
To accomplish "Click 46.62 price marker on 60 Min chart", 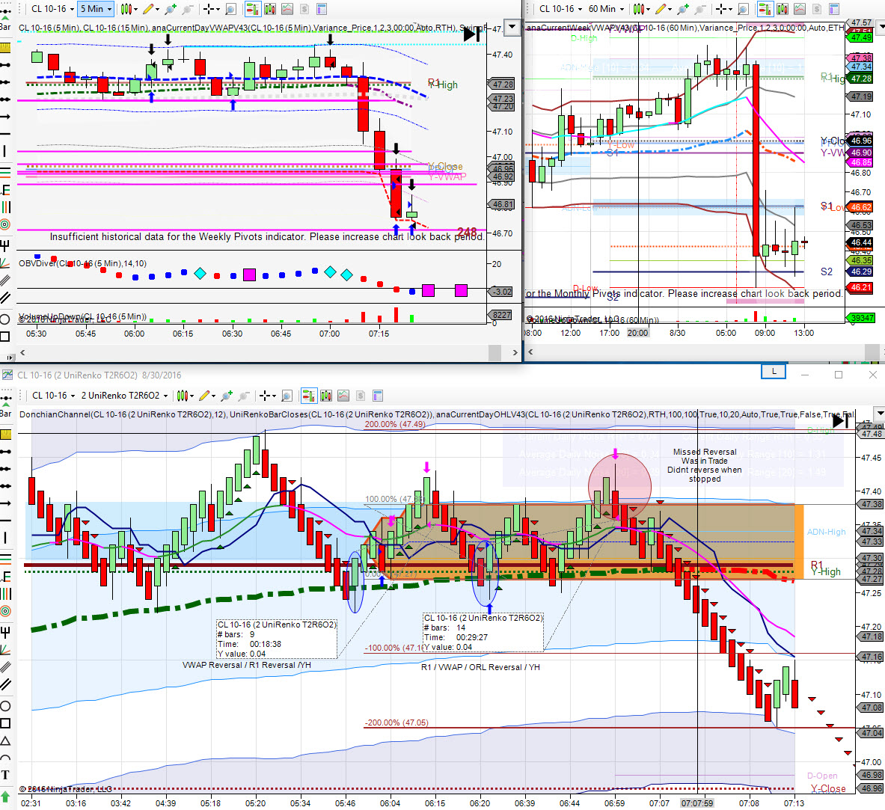I will pyautogui.click(x=860, y=207).
